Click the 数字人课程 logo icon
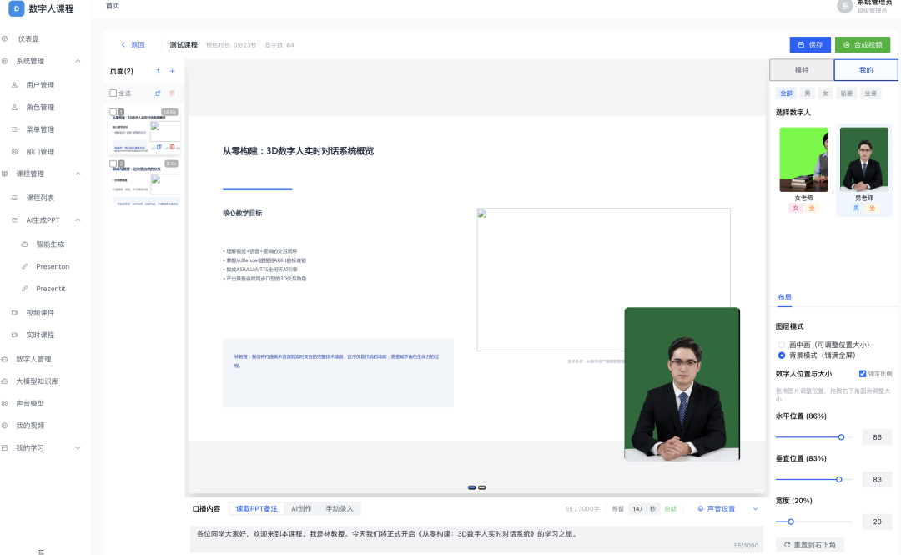The image size is (901, 555). [x=16, y=8]
